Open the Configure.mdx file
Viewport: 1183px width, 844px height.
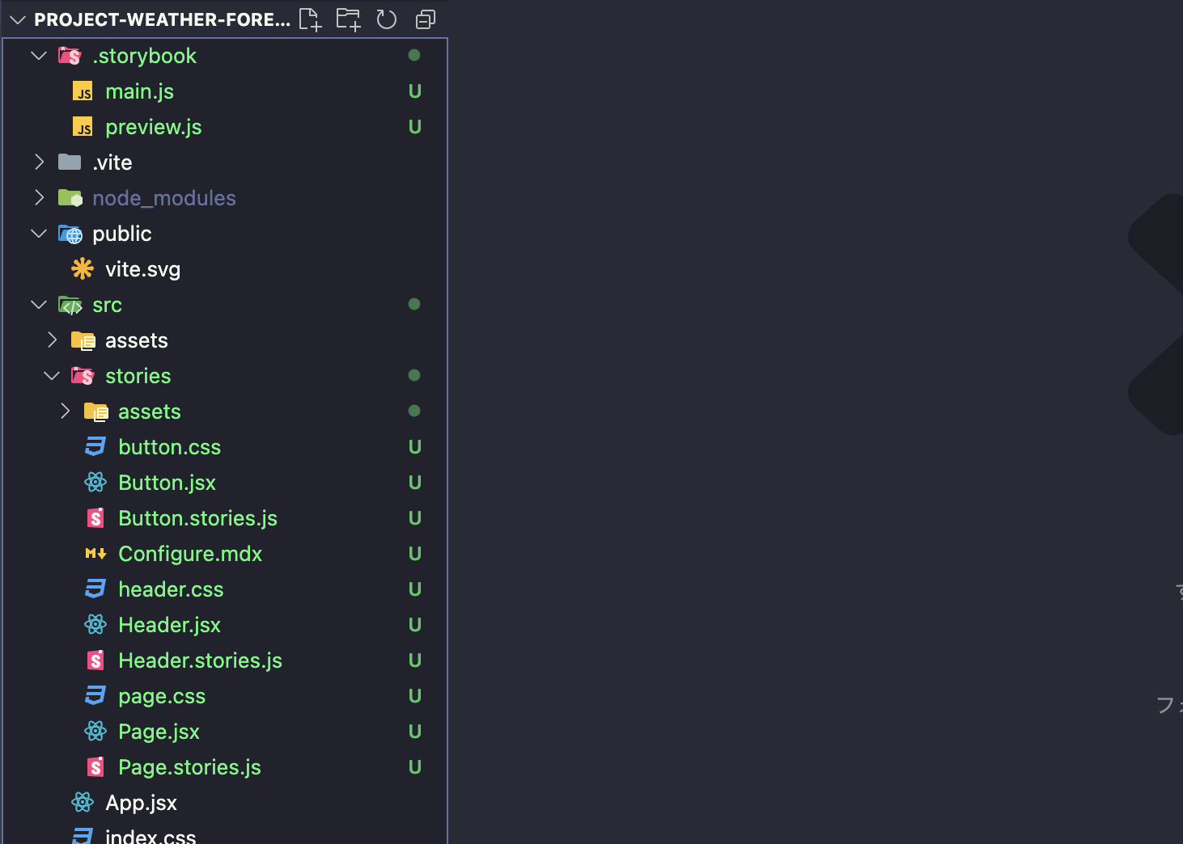click(x=190, y=554)
